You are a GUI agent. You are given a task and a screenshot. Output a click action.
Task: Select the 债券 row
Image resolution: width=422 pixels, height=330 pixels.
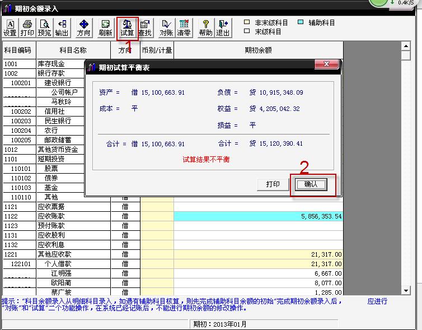click(x=44, y=178)
